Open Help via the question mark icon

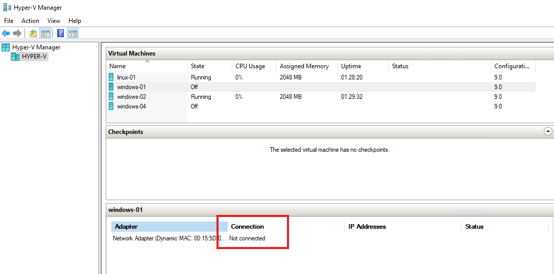[x=60, y=34]
